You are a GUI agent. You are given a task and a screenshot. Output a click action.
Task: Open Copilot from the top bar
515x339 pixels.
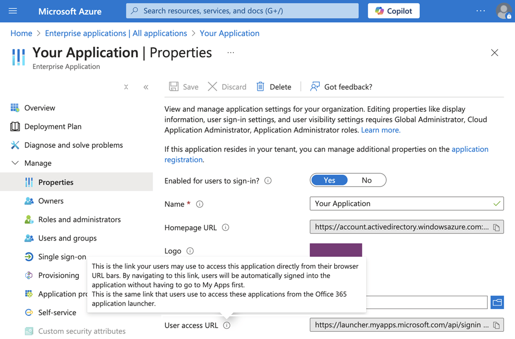[x=393, y=11]
